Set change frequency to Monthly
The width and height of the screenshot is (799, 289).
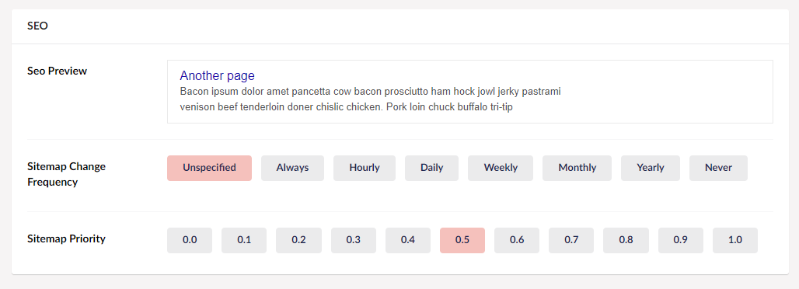pos(577,169)
